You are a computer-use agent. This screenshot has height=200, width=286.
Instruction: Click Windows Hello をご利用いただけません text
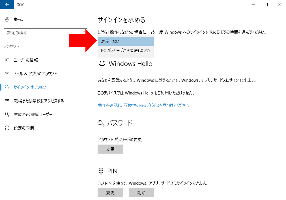point(146,93)
